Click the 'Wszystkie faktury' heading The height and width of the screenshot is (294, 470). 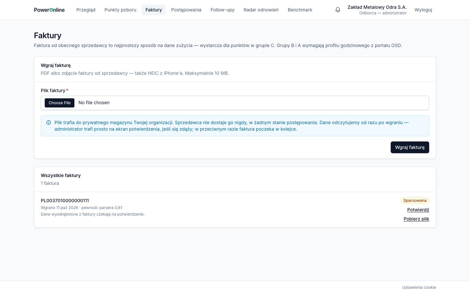[61, 175]
